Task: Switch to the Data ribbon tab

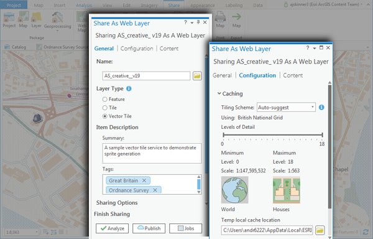Action: [258, 5]
